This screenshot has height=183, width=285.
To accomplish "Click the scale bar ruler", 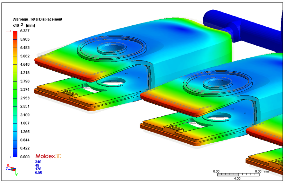I will [x=238, y=175].
